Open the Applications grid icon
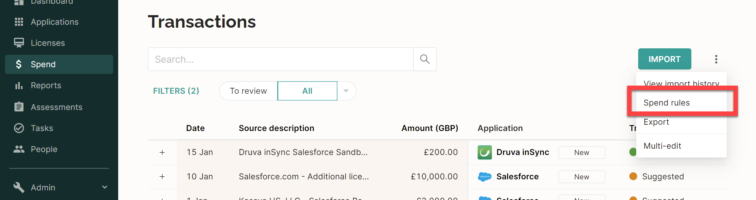 (x=19, y=22)
